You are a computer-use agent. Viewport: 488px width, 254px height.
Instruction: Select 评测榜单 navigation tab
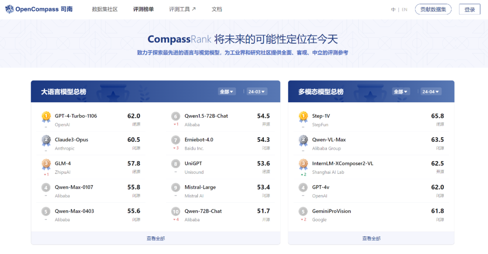tap(144, 9)
